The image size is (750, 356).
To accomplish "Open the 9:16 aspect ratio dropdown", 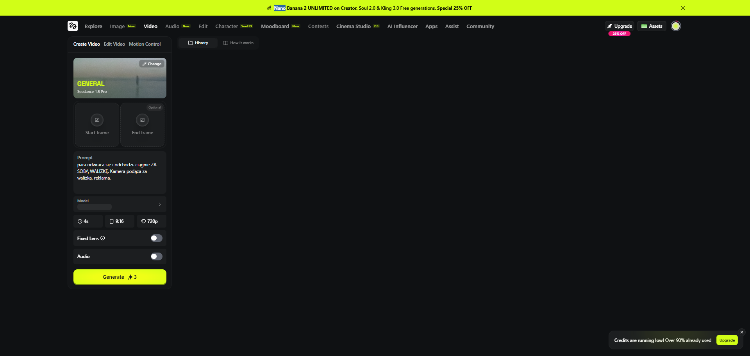I will tap(120, 221).
